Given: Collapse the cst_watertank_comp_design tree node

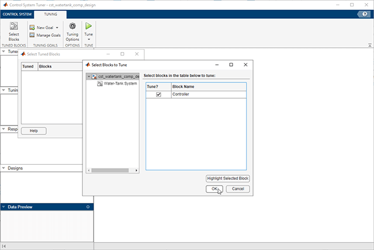Looking at the screenshot, I should [89, 77].
